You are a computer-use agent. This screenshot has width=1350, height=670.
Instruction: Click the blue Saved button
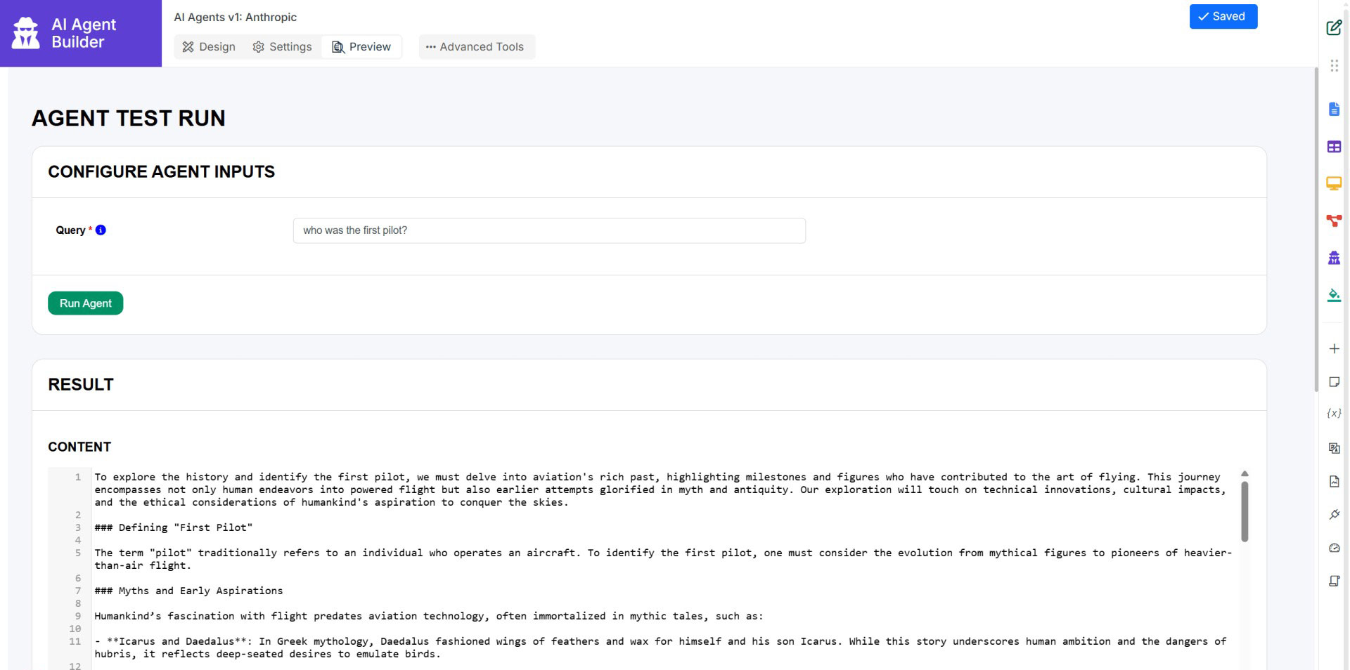(1223, 17)
